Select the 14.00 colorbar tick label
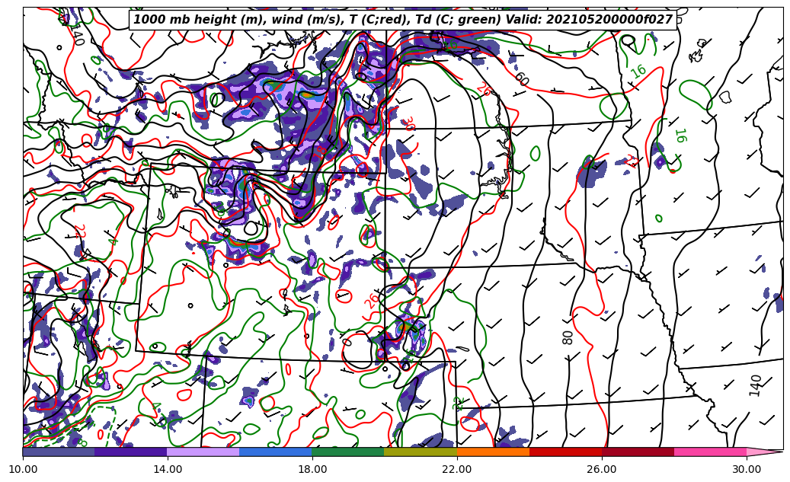The height and width of the screenshot is (482, 790). [x=168, y=470]
